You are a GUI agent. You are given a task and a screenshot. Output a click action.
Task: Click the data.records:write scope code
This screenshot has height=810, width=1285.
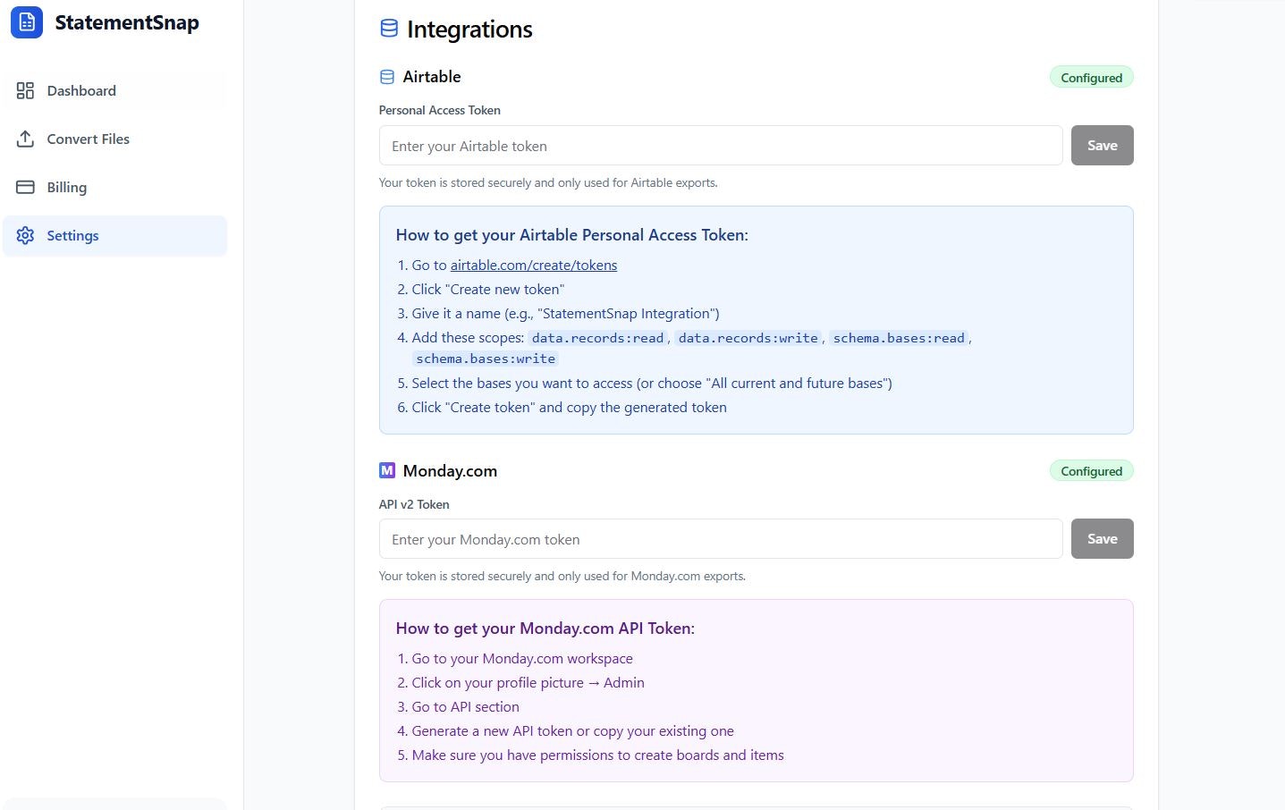(x=748, y=338)
